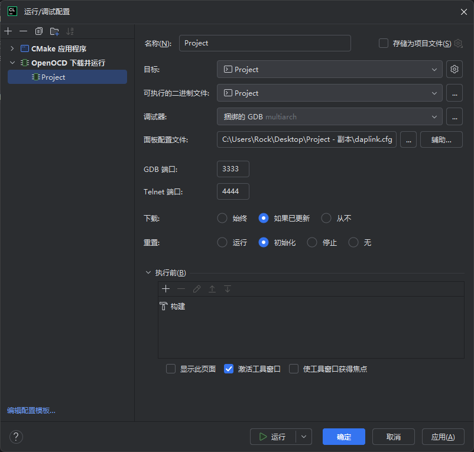Disable 激活工具窗口 checkbox
Image resolution: width=474 pixels, height=452 pixels.
pyautogui.click(x=229, y=368)
